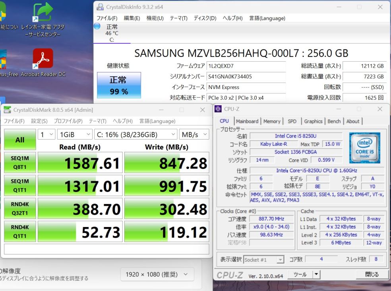
Task: Open the Acrobat Reader DC desktop icon
Action: click(x=43, y=63)
